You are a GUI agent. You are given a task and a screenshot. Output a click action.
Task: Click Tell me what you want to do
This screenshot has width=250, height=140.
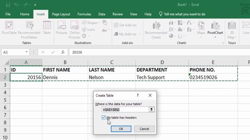coord(182,14)
